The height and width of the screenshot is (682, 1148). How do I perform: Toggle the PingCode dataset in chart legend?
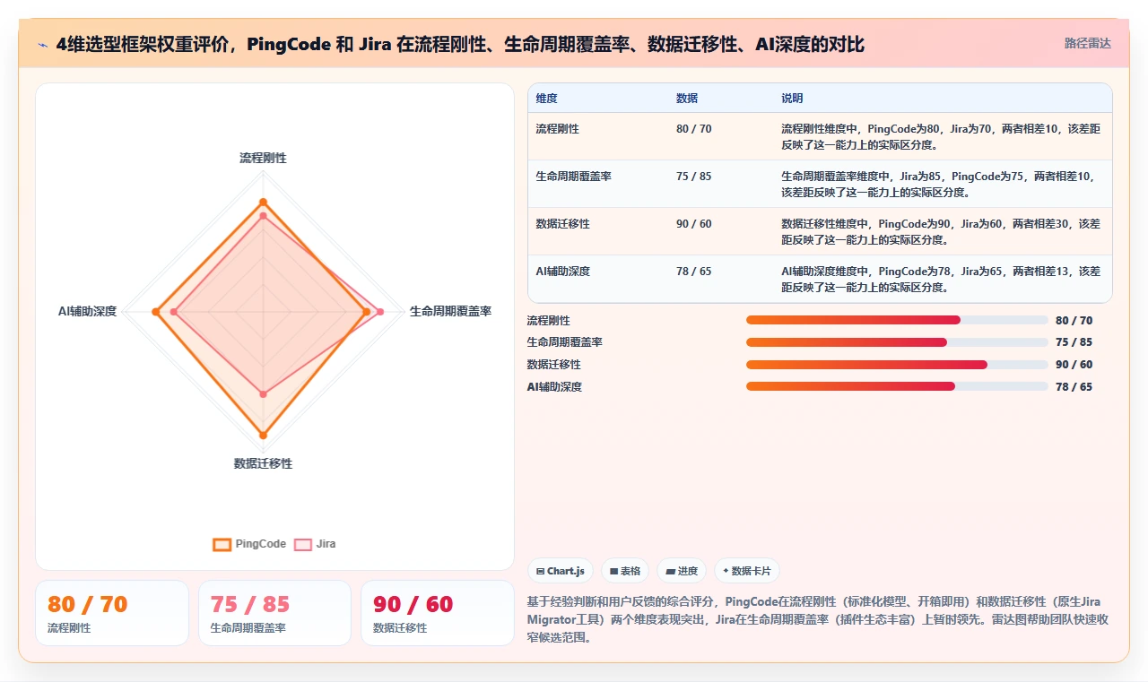coord(249,544)
